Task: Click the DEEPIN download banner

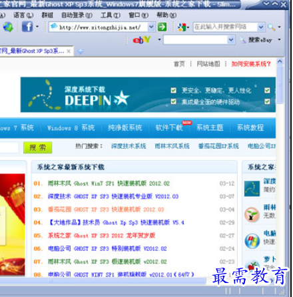Action: 148,95
